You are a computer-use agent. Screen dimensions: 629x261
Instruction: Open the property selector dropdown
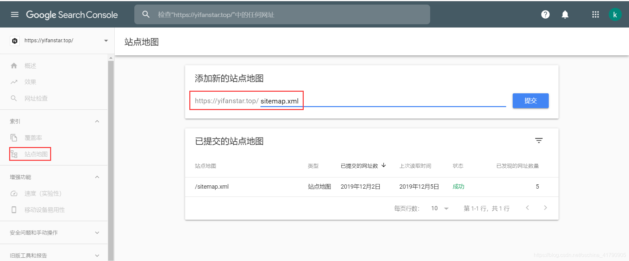point(106,41)
